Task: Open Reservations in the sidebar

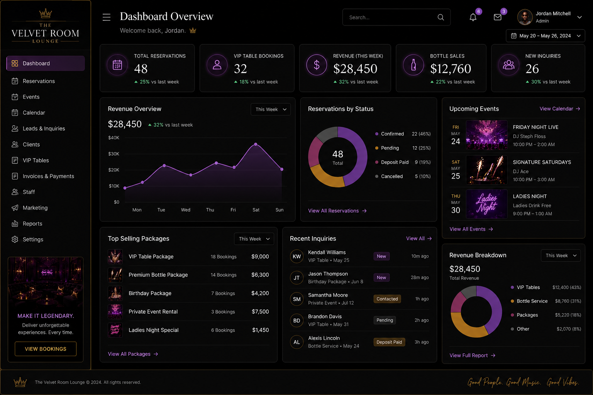Action: tap(46, 81)
